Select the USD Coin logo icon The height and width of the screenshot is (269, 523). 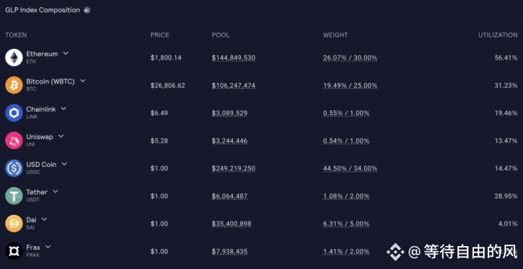tap(14, 168)
